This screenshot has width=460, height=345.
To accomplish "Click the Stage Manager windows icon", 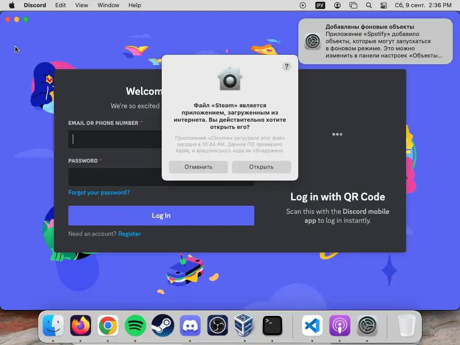I will tap(353, 5).
